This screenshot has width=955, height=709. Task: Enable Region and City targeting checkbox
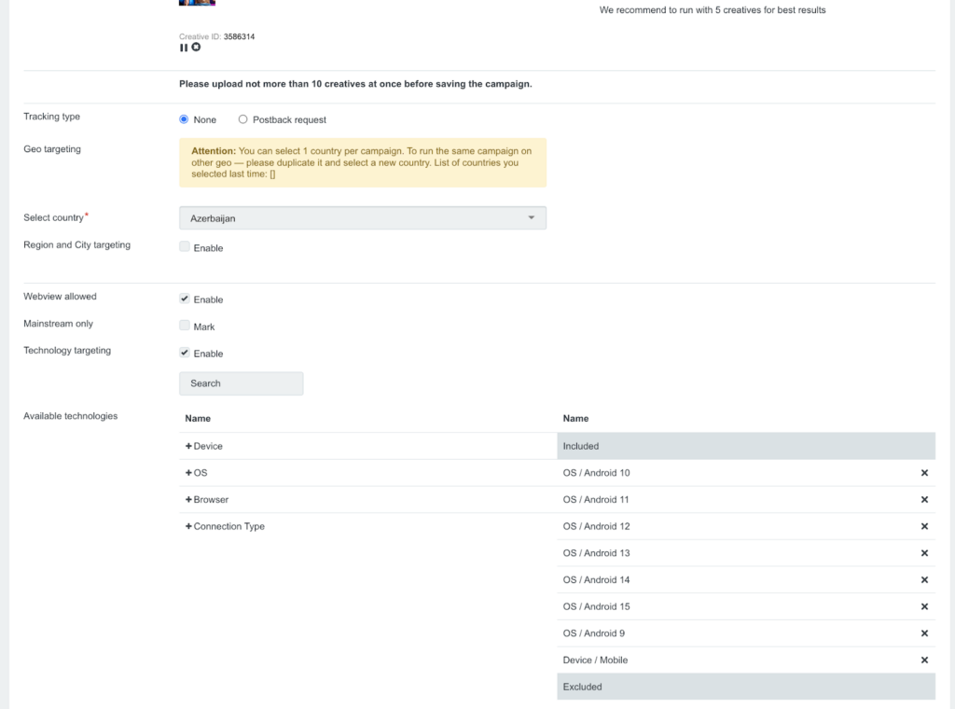click(x=185, y=247)
